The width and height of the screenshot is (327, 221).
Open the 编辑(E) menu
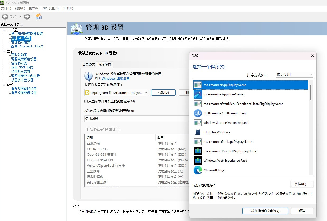pos(20,8)
